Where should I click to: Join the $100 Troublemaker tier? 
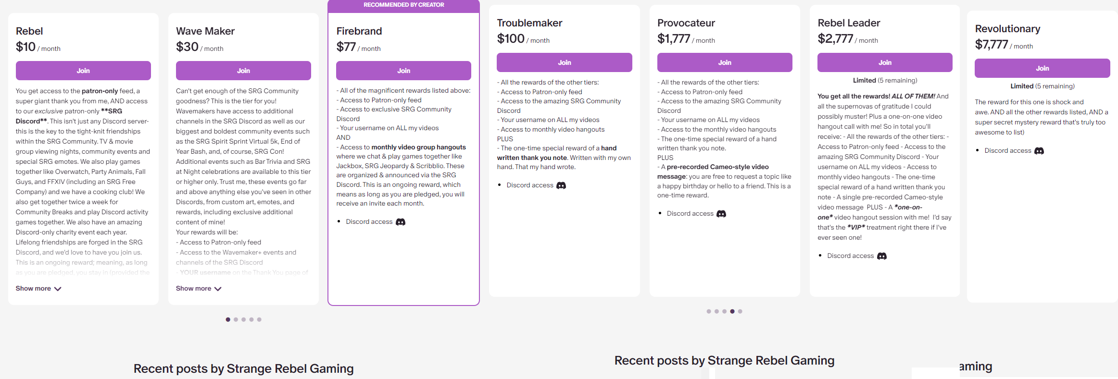tap(564, 62)
